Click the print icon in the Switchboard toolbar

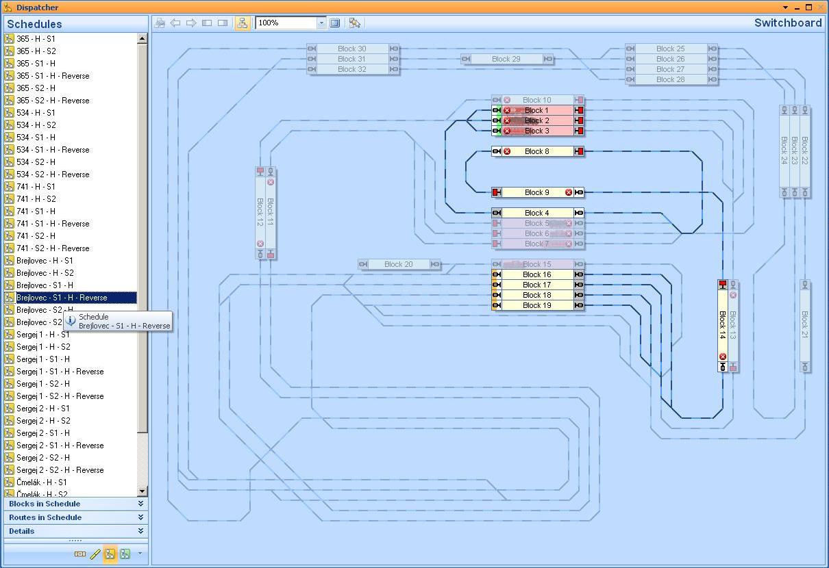coord(160,23)
